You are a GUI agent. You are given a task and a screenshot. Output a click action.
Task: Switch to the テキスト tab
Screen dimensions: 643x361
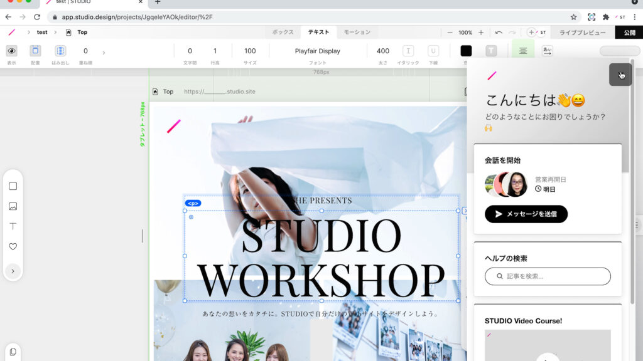click(x=318, y=32)
